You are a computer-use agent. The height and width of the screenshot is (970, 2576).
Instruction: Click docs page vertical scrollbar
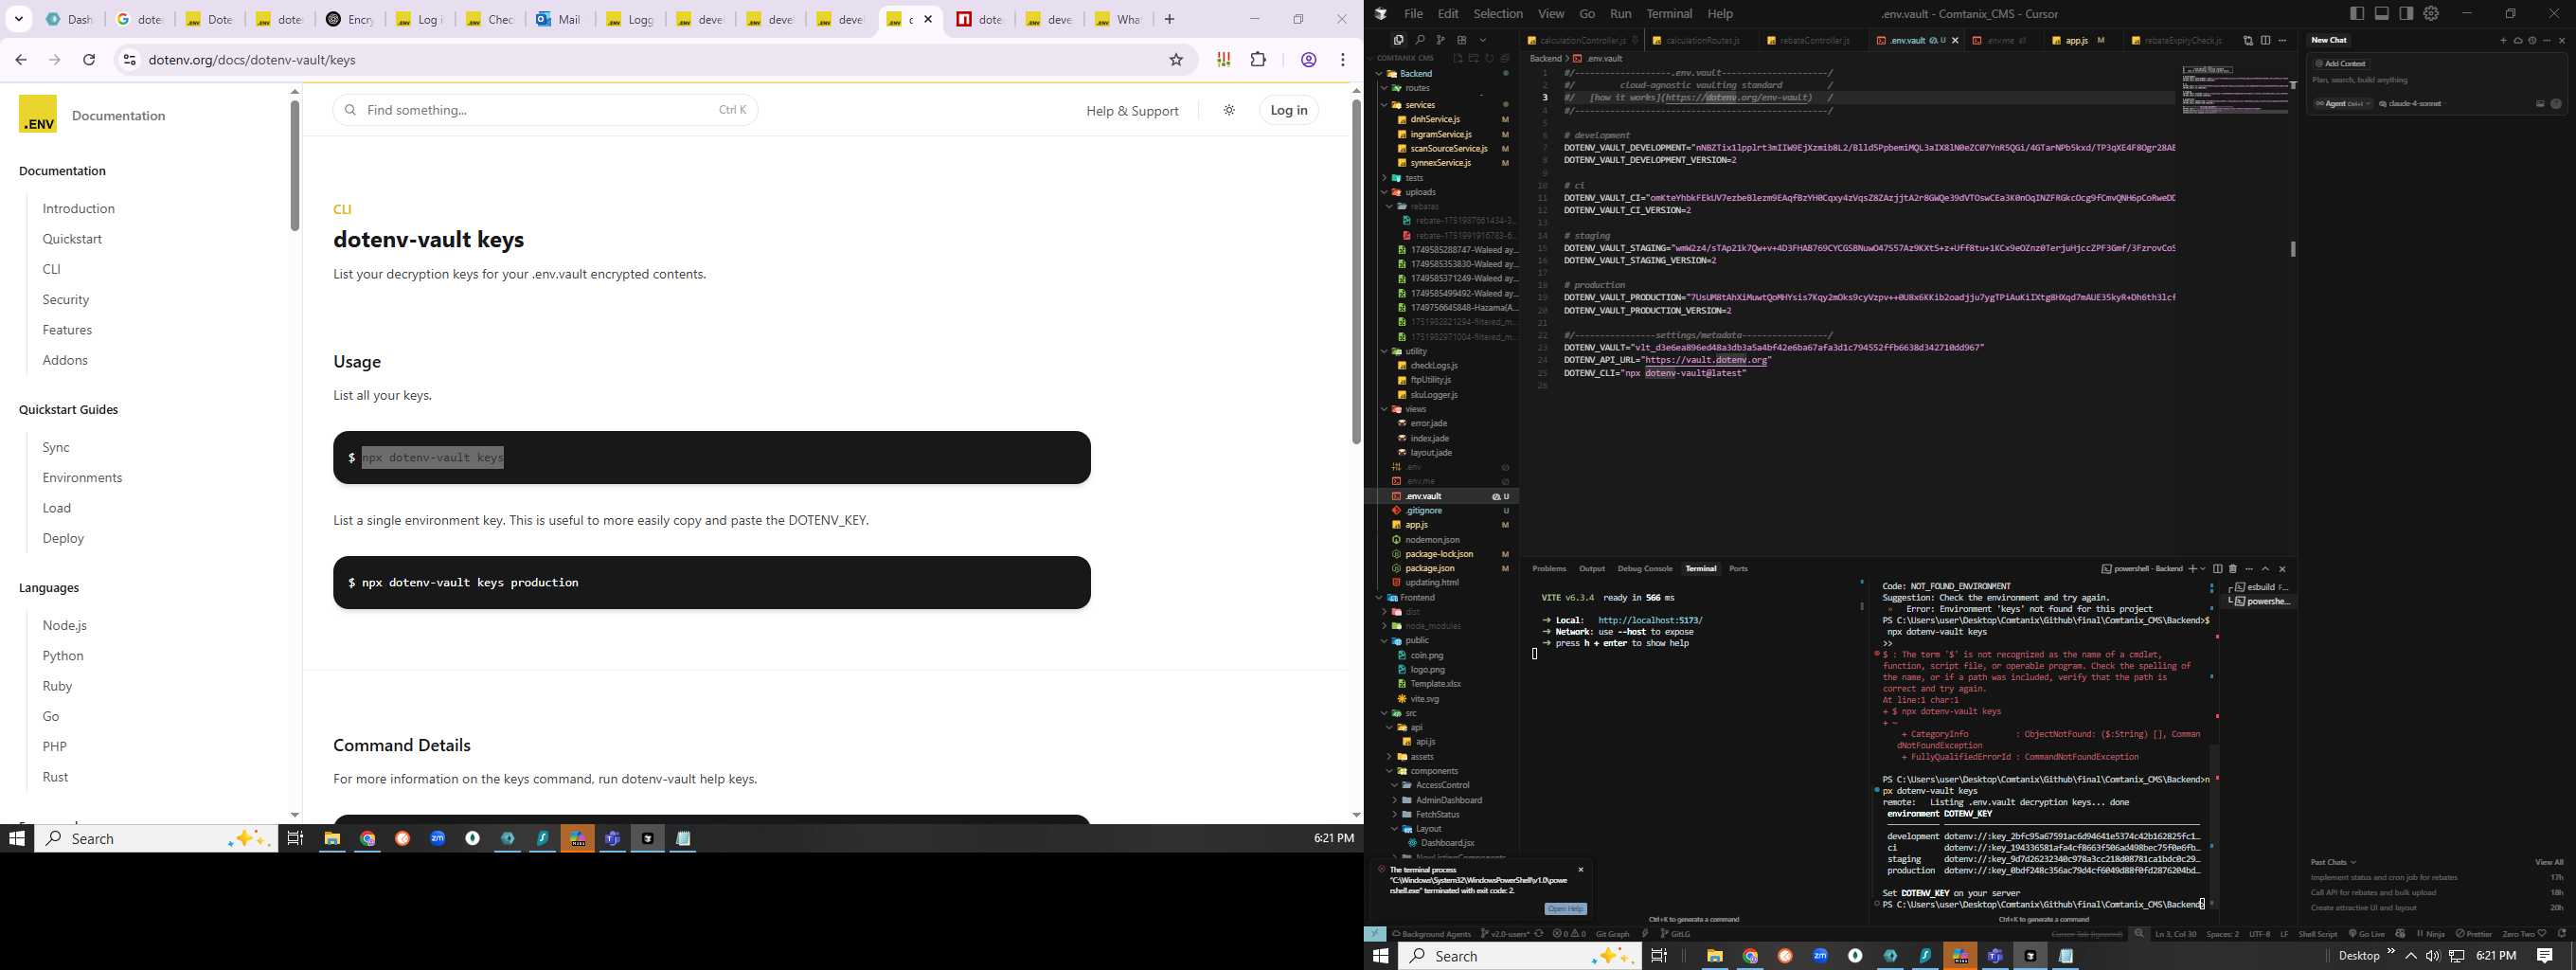click(1356, 270)
